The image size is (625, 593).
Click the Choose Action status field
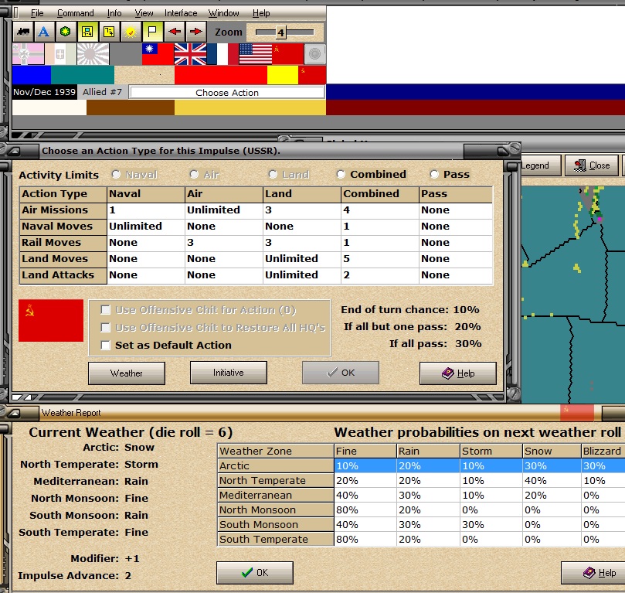click(227, 93)
